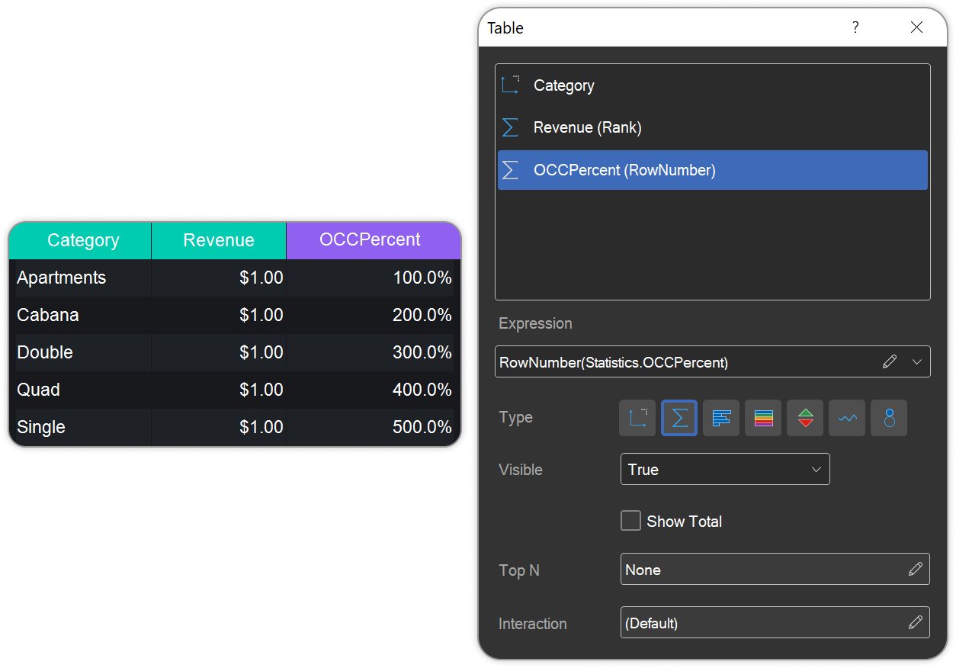956x668 pixels.
Task: Select Revenue (Rank) in the column list
Action: click(x=712, y=127)
